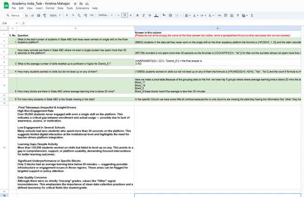The height and width of the screenshot is (197, 304).
Task: Open the 123 number format menu
Action: (92, 15)
